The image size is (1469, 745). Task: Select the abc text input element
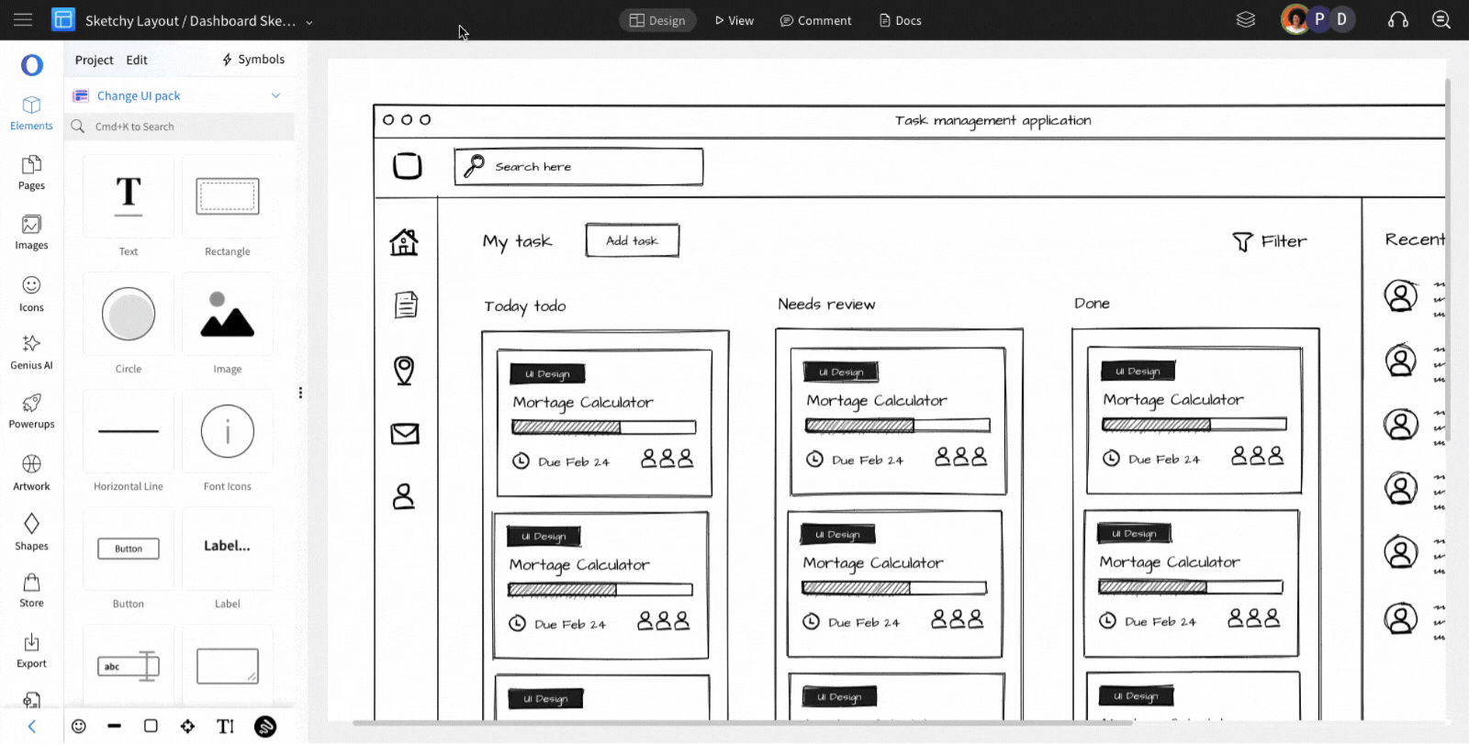click(129, 666)
